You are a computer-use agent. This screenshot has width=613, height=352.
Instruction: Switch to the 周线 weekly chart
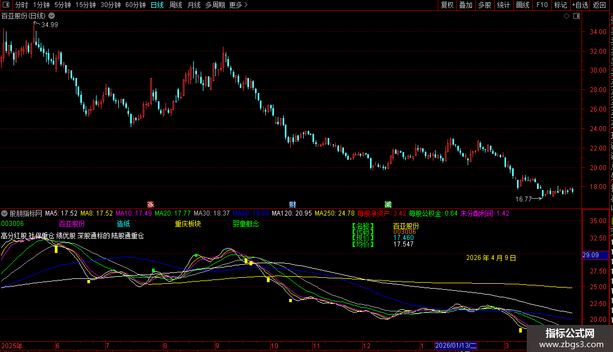[176, 5]
